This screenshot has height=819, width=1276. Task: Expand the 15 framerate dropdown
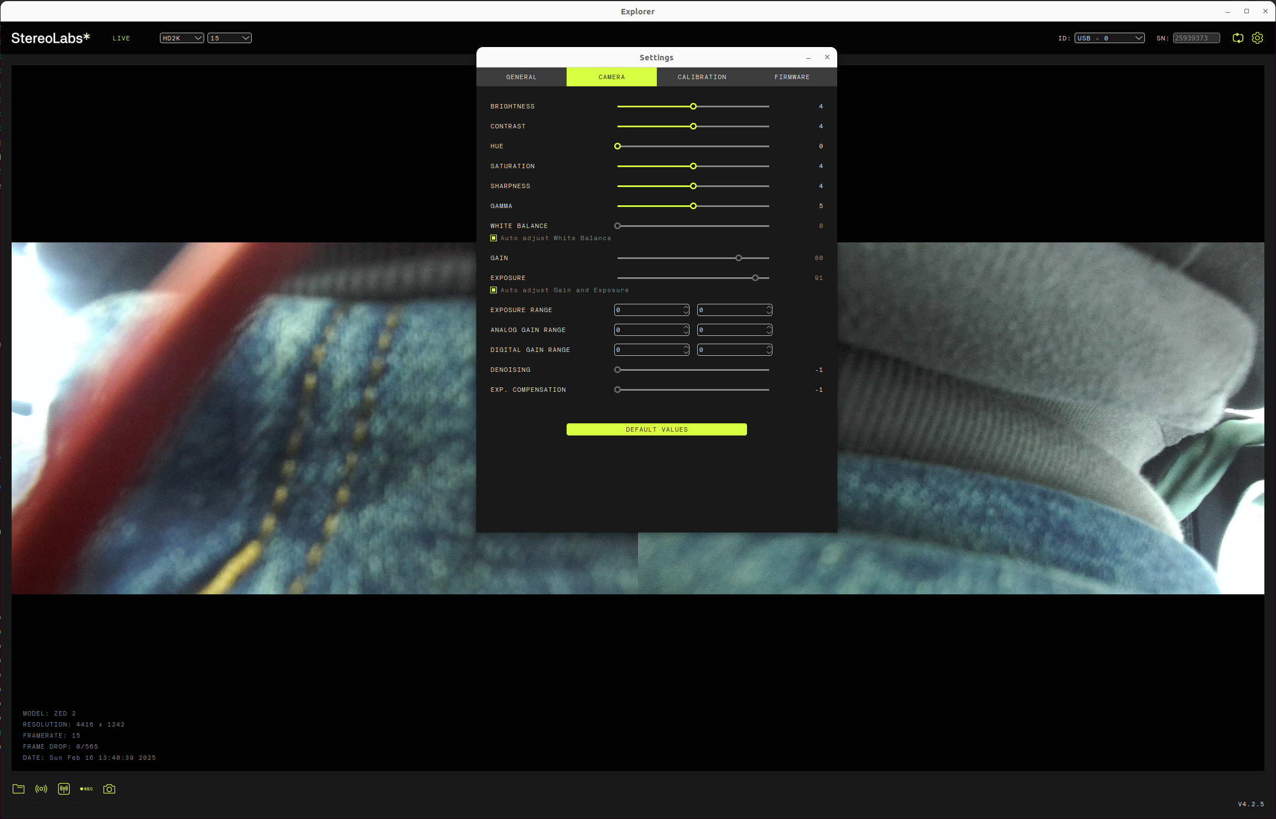coord(229,38)
